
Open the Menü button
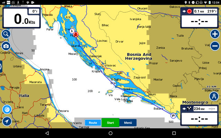128,123
